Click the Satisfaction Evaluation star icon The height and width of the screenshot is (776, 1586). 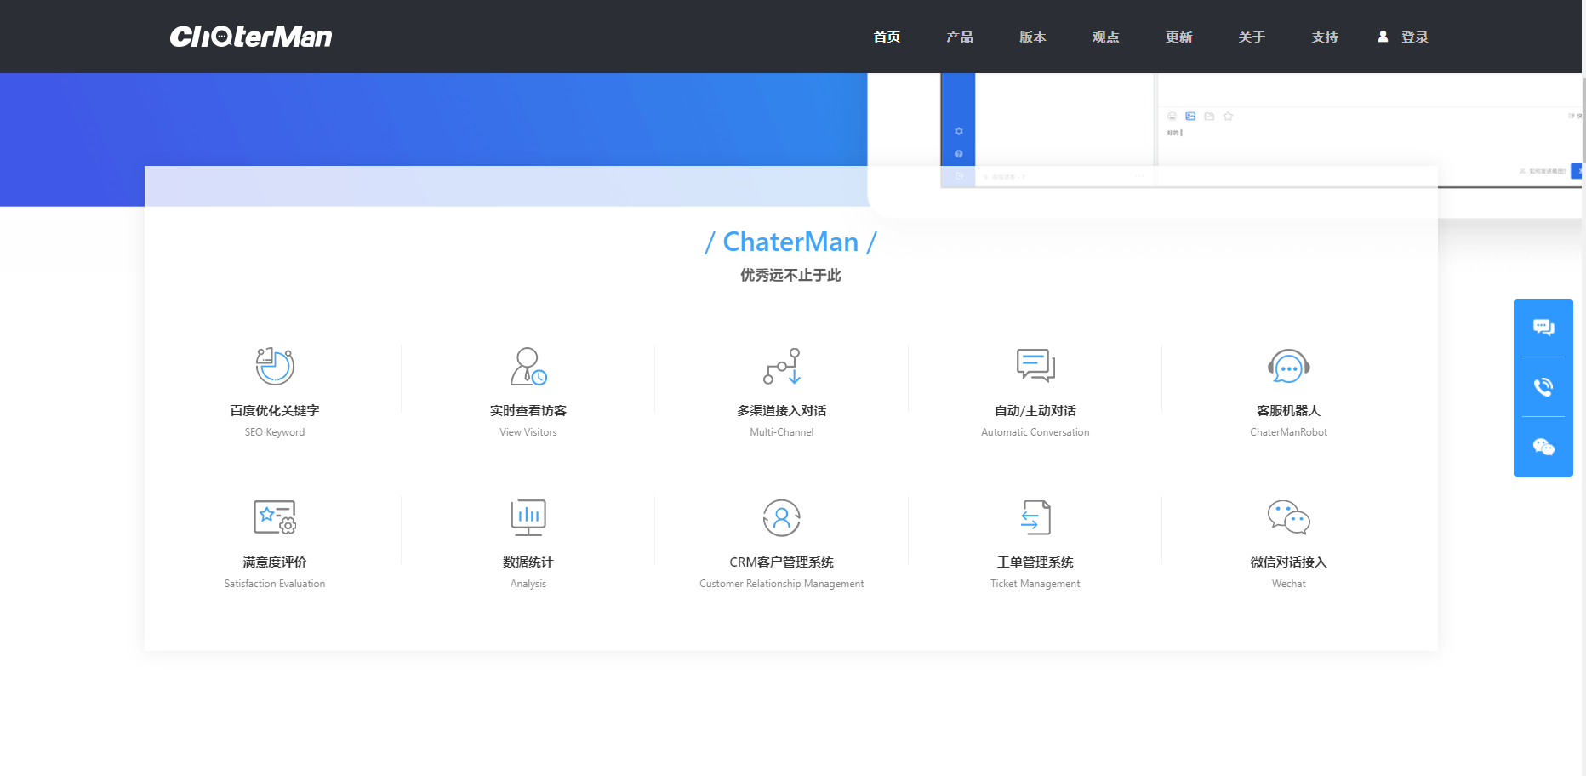pos(275,517)
